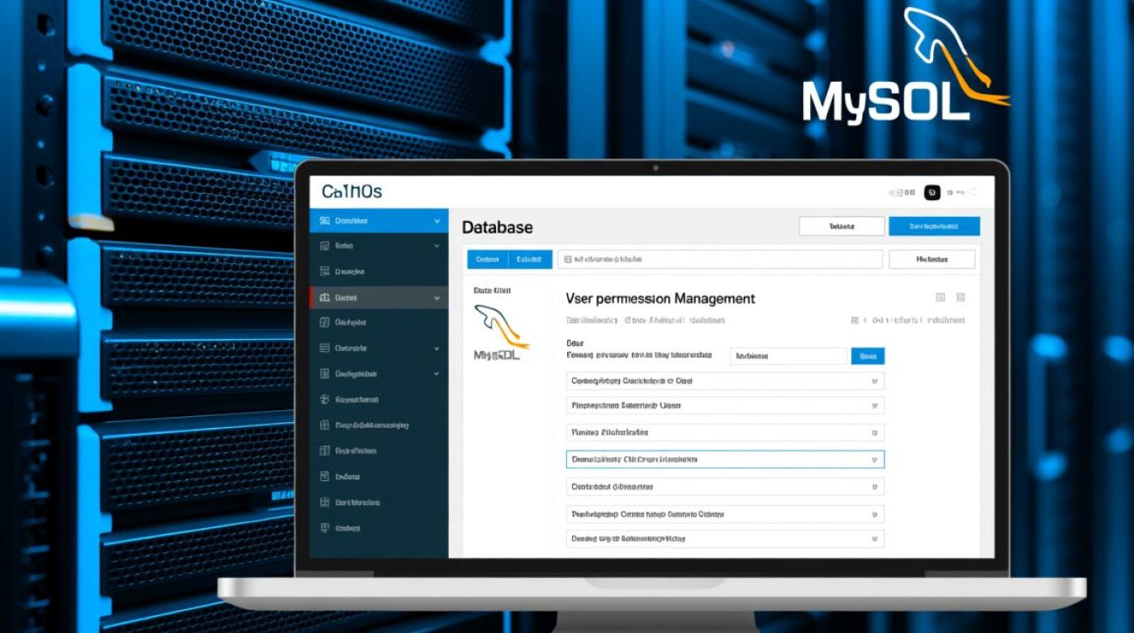Click the search field under Database heading
Screen dimensions: 1134x633
point(719,259)
